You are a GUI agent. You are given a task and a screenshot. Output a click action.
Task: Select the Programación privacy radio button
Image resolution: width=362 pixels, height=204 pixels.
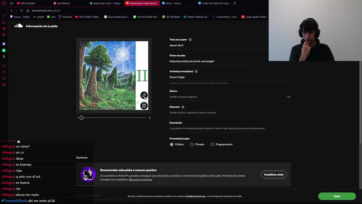[x=212, y=144]
